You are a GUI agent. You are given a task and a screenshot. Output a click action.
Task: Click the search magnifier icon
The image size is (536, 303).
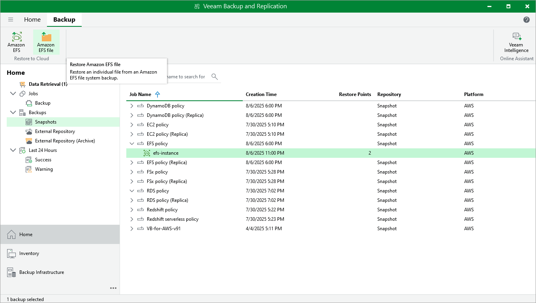point(215,77)
